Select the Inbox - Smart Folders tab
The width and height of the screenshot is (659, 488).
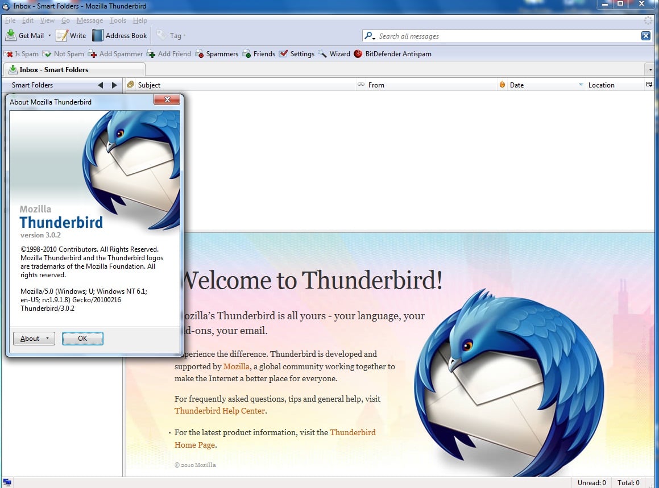tap(74, 70)
